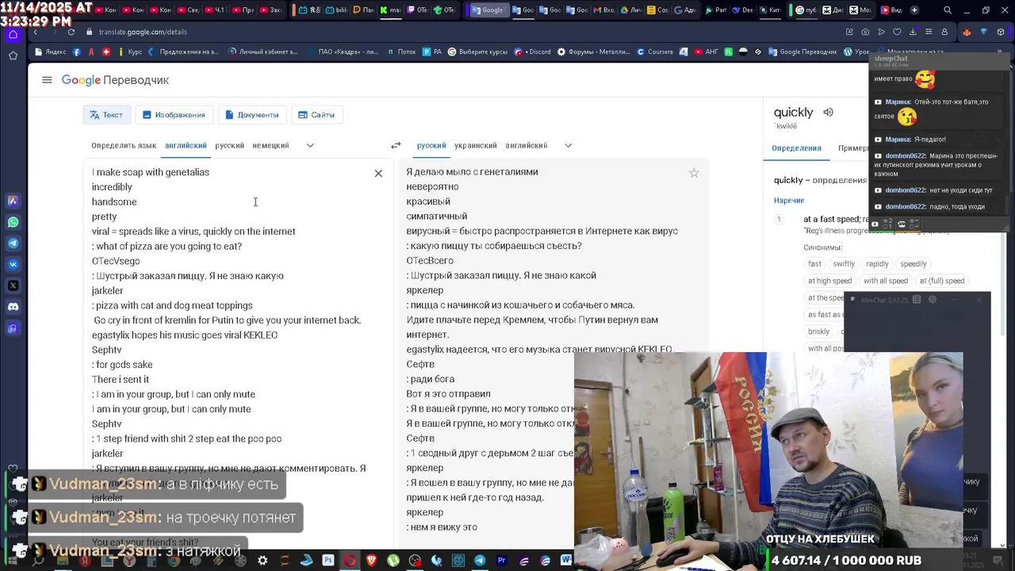Screen dimensions: 1015x571
Task: Open the 'Яндекс' bookmark
Action: [50, 52]
